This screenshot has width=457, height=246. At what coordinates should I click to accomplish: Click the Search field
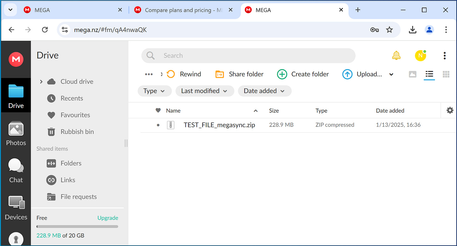[248, 56]
